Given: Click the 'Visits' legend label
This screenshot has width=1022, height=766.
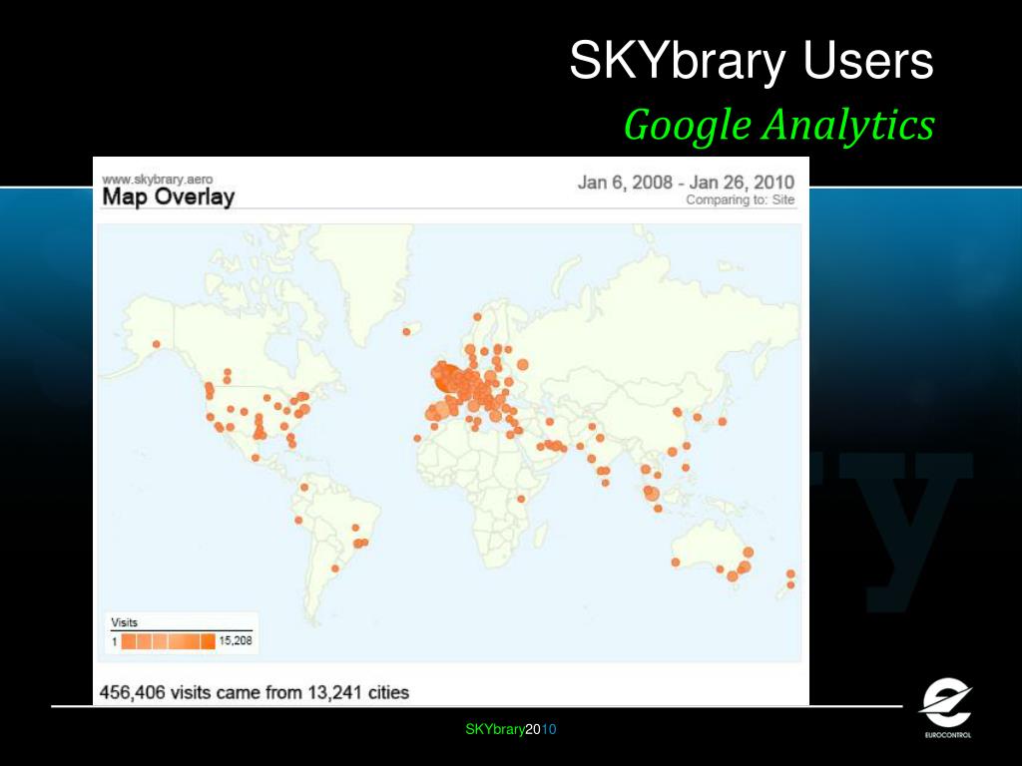Looking at the screenshot, I should click(124, 622).
